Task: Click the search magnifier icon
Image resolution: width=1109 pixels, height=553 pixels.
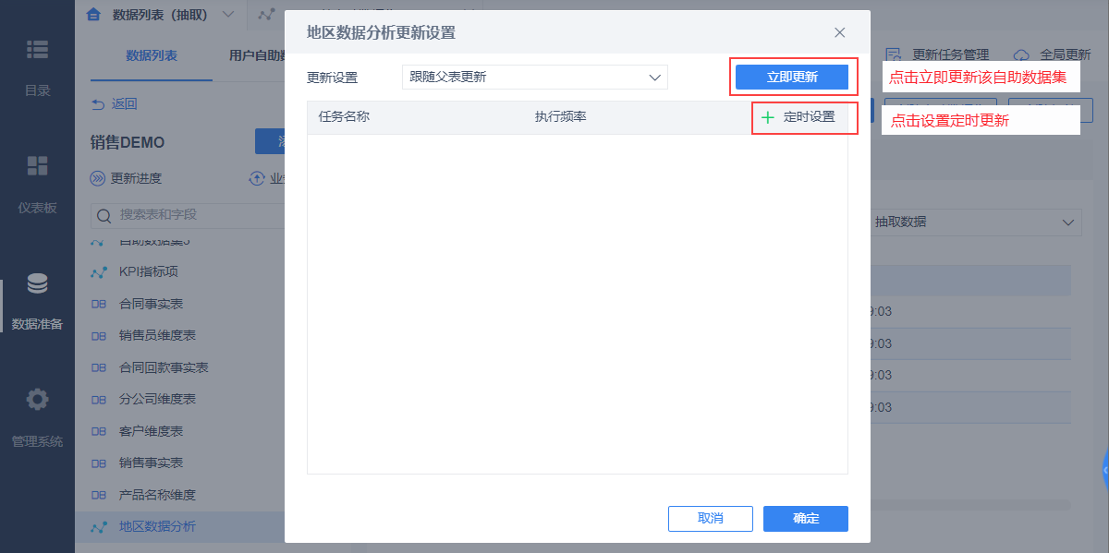Action: [x=104, y=215]
